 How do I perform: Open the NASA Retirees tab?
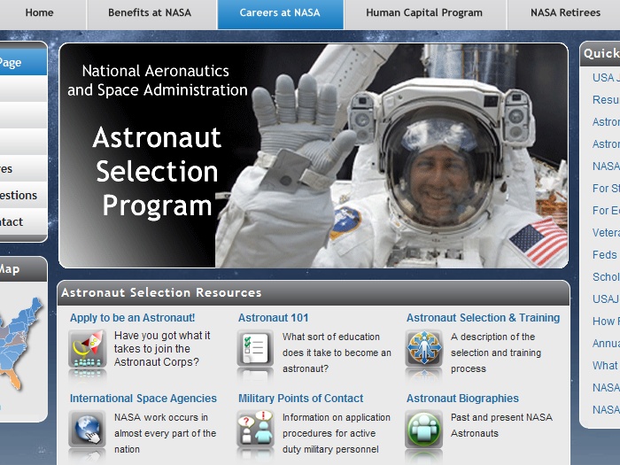565,13
